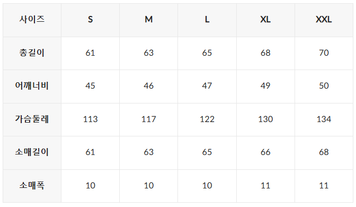
Task: Click the 어깨너비 row label
Action: click(32, 87)
